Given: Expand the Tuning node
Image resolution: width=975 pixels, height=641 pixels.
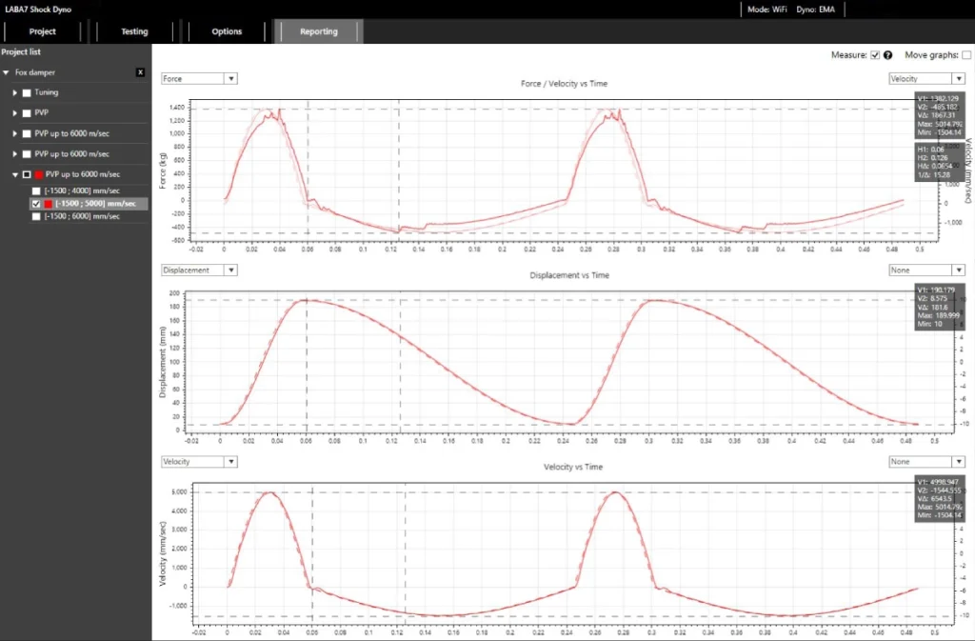Looking at the screenshot, I should point(15,92).
